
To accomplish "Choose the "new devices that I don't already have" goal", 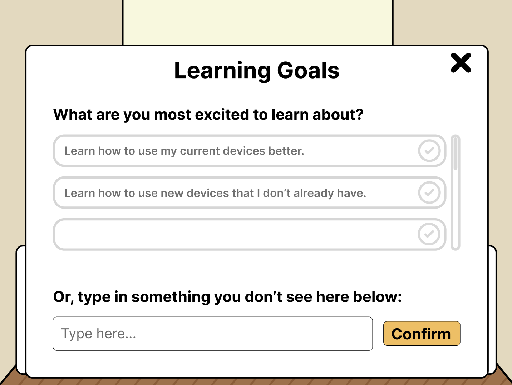I will point(215,193).
